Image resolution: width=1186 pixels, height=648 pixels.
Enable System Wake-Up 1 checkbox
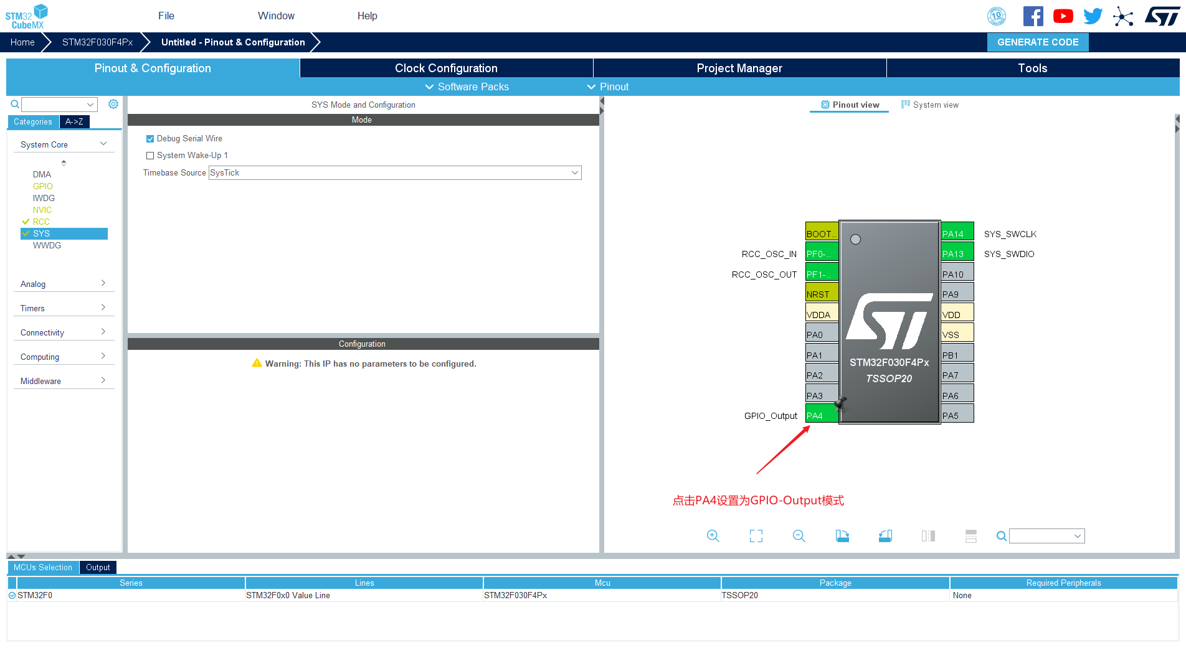coord(150,156)
